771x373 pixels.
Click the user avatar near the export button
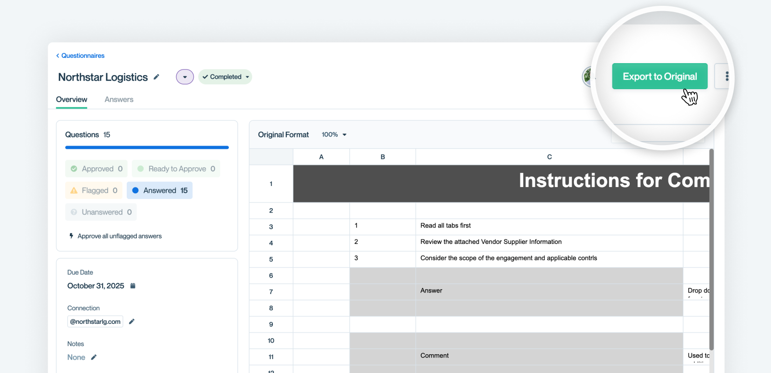pyautogui.click(x=588, y=76)
